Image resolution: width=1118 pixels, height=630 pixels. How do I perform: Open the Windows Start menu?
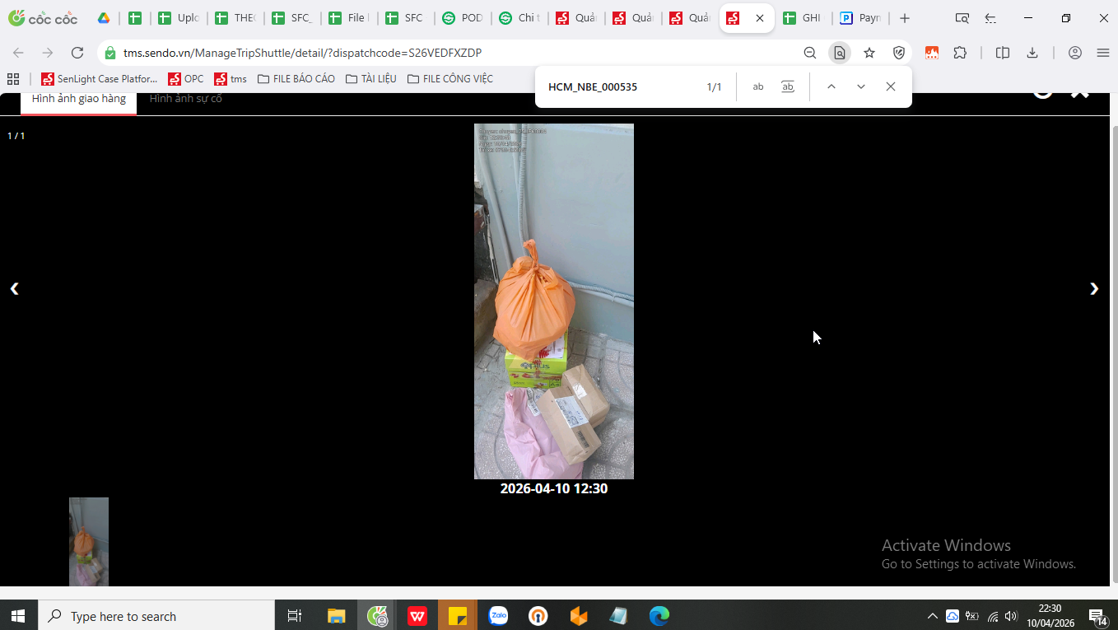pos(18,616)
